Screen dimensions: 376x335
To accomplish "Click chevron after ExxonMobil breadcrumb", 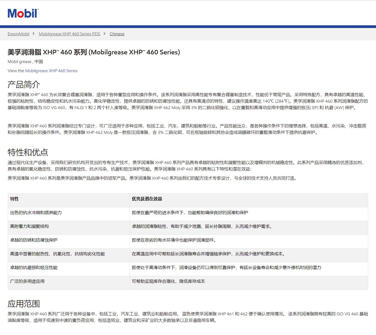I will 34,34.
